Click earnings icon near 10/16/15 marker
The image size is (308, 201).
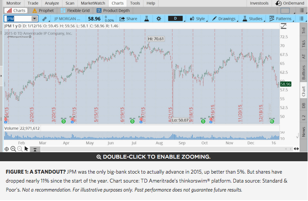(211, 119)
